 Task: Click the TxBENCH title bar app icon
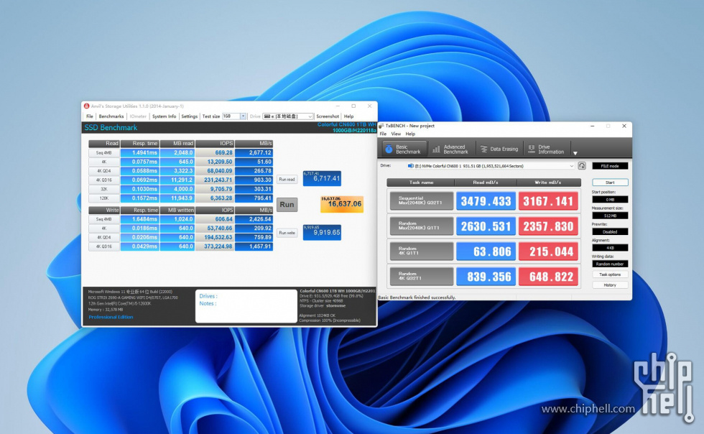[382, 126]
